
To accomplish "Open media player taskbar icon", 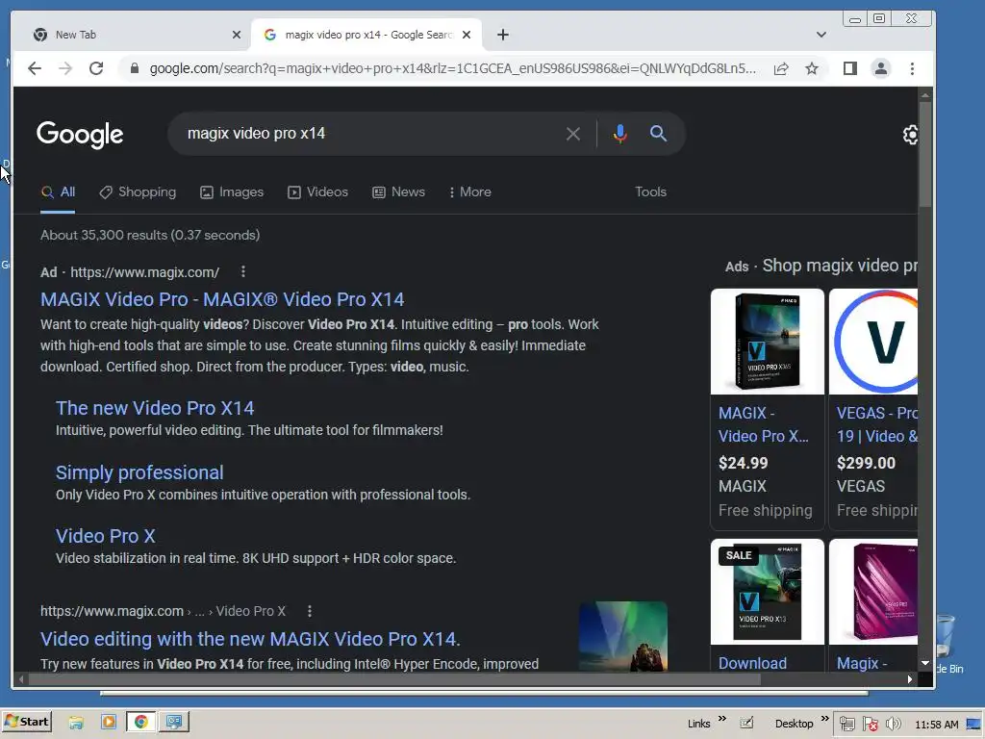I will click(109, 722).
